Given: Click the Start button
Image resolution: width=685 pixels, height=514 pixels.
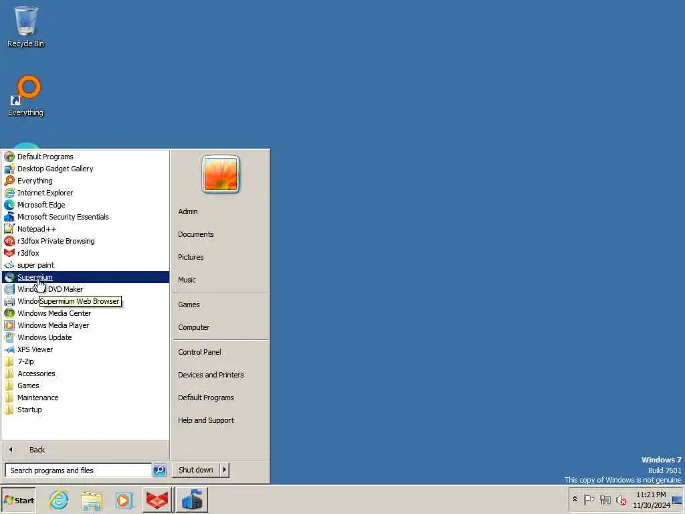Looking at the screenshot, I should click(18, 501).
